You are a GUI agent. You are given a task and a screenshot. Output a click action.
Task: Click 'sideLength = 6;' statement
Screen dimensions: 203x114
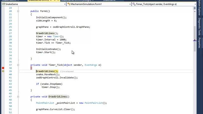click(46, 21)
